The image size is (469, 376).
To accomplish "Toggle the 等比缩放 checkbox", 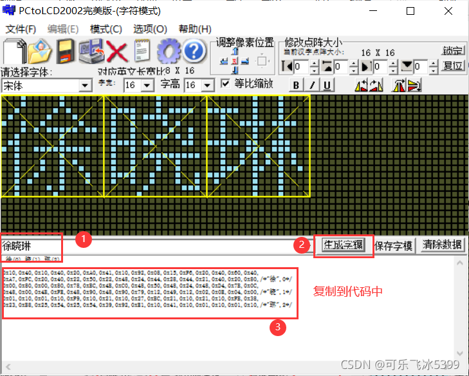I will pyautogui.click(x=225, y=84).
